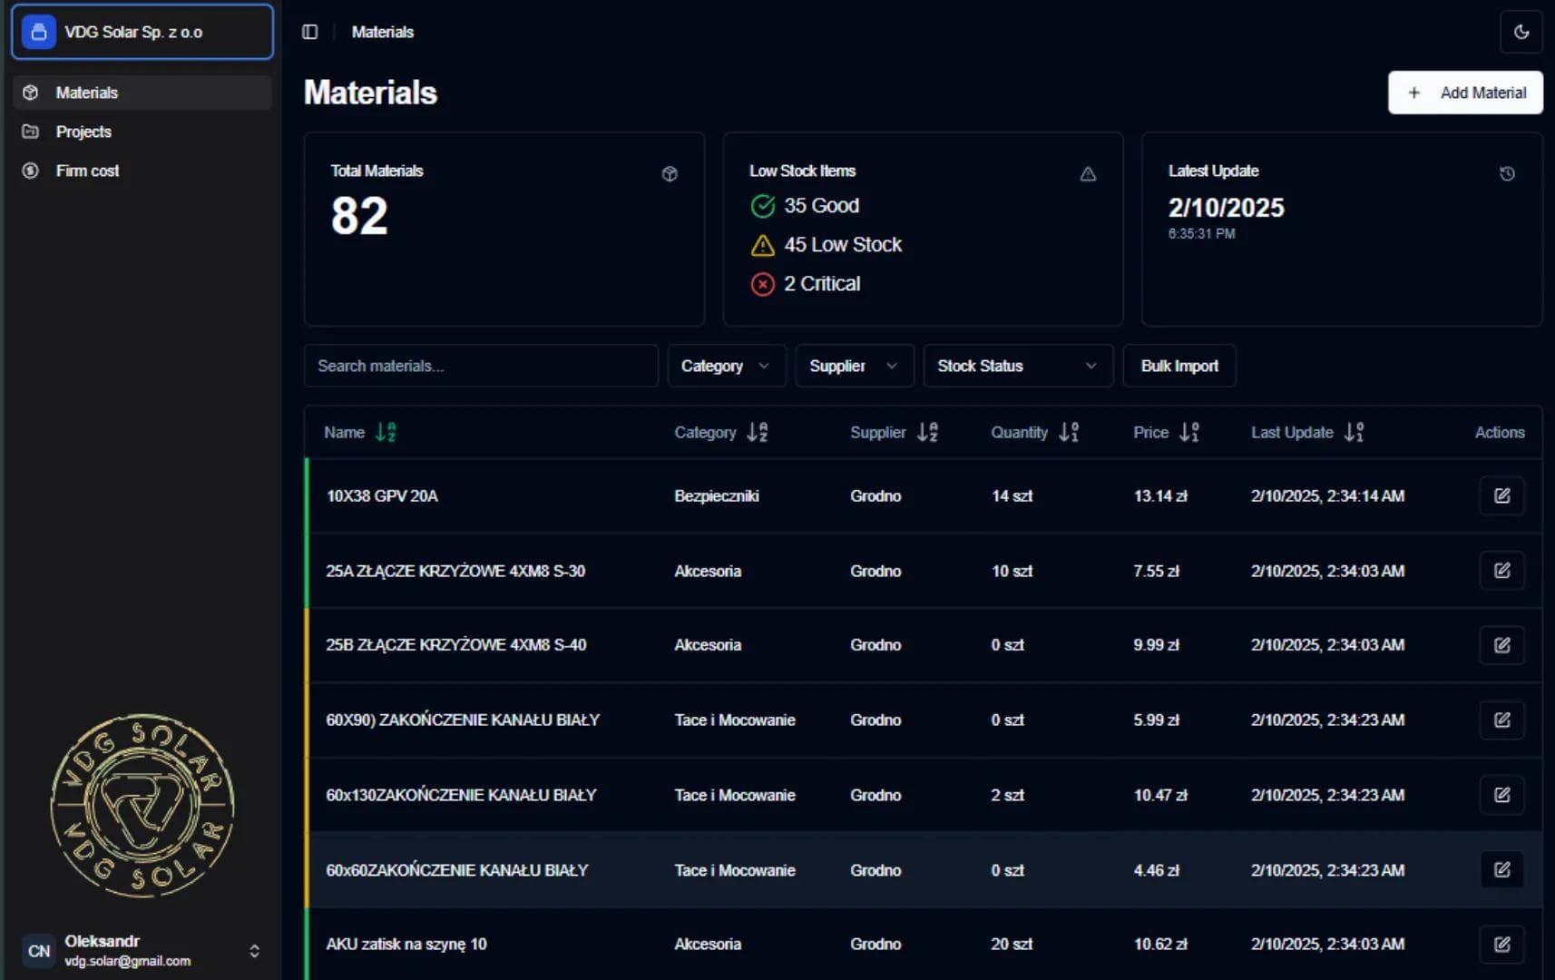Open the Supplier filter dropdown
Screen dimensions: 1555x980
pos(853,366)
